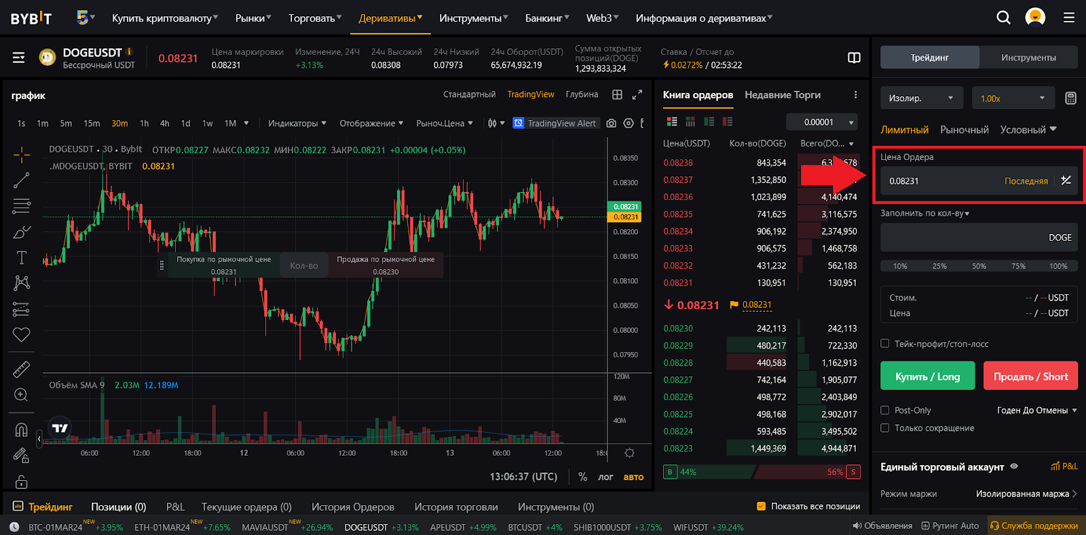Show the combined buy/sell order book view
The height and width of the screenshot is (535, 1086).
click(x=672, y=121)
